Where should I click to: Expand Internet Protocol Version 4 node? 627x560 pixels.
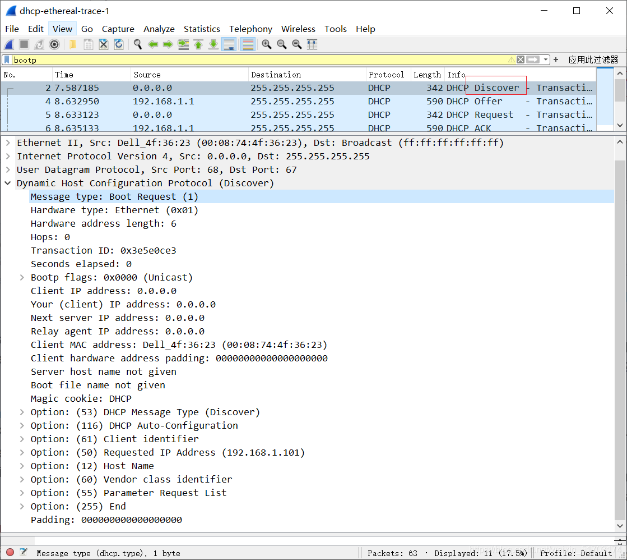tap(8, 156)
